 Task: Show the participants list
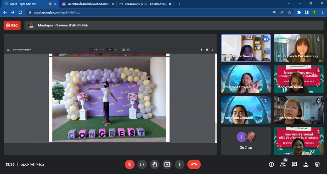click(283, 164)
